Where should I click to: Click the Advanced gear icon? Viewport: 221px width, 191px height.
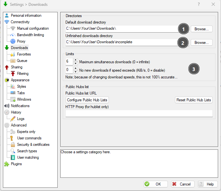point(7,125)
